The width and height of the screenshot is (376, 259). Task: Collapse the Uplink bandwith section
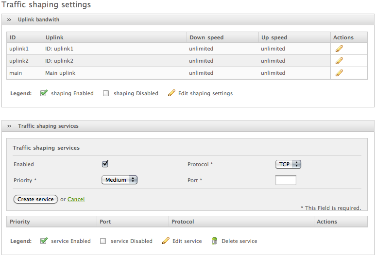tap(9, 20)
